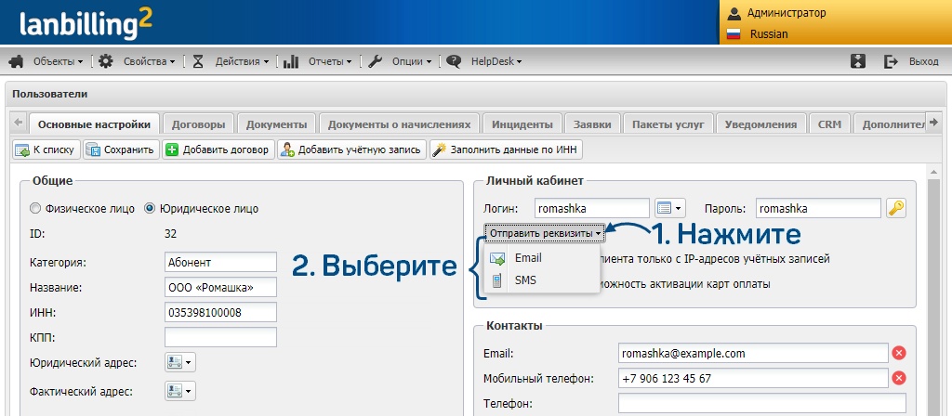Switch to the Договоры tab
This screenshot has width=952, height=416.
[198, 124]
